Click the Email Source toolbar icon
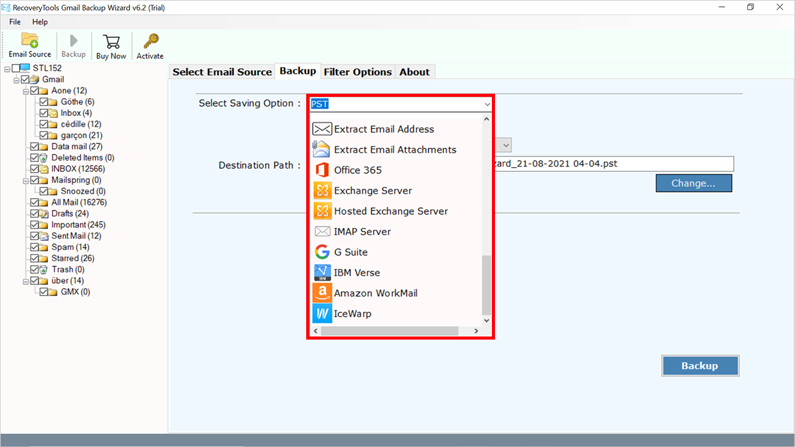The width and height of the screenshot is (795, 447). (30, 40)
